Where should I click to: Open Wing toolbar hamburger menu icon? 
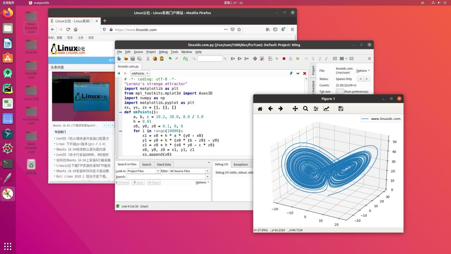[x=369, y=58]
